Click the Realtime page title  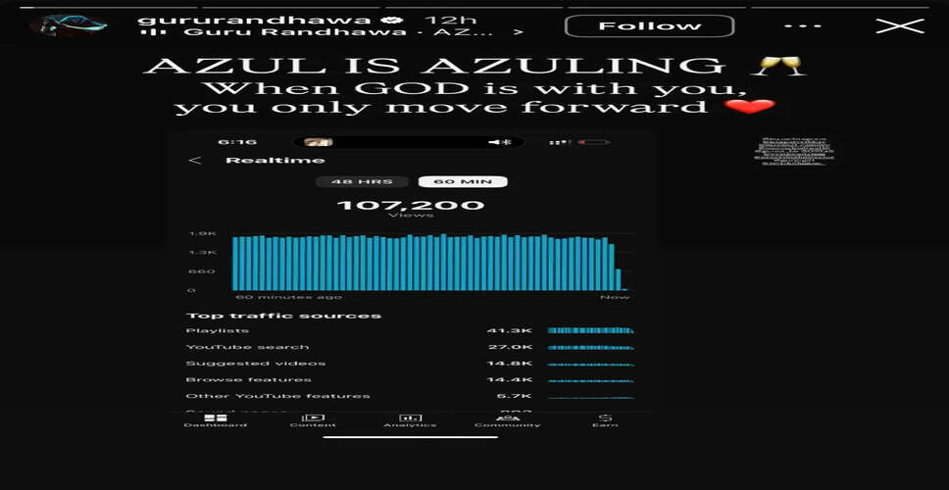[275, 161]
